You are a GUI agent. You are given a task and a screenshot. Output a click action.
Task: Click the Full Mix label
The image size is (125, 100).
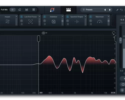click(x=4, y=10)
